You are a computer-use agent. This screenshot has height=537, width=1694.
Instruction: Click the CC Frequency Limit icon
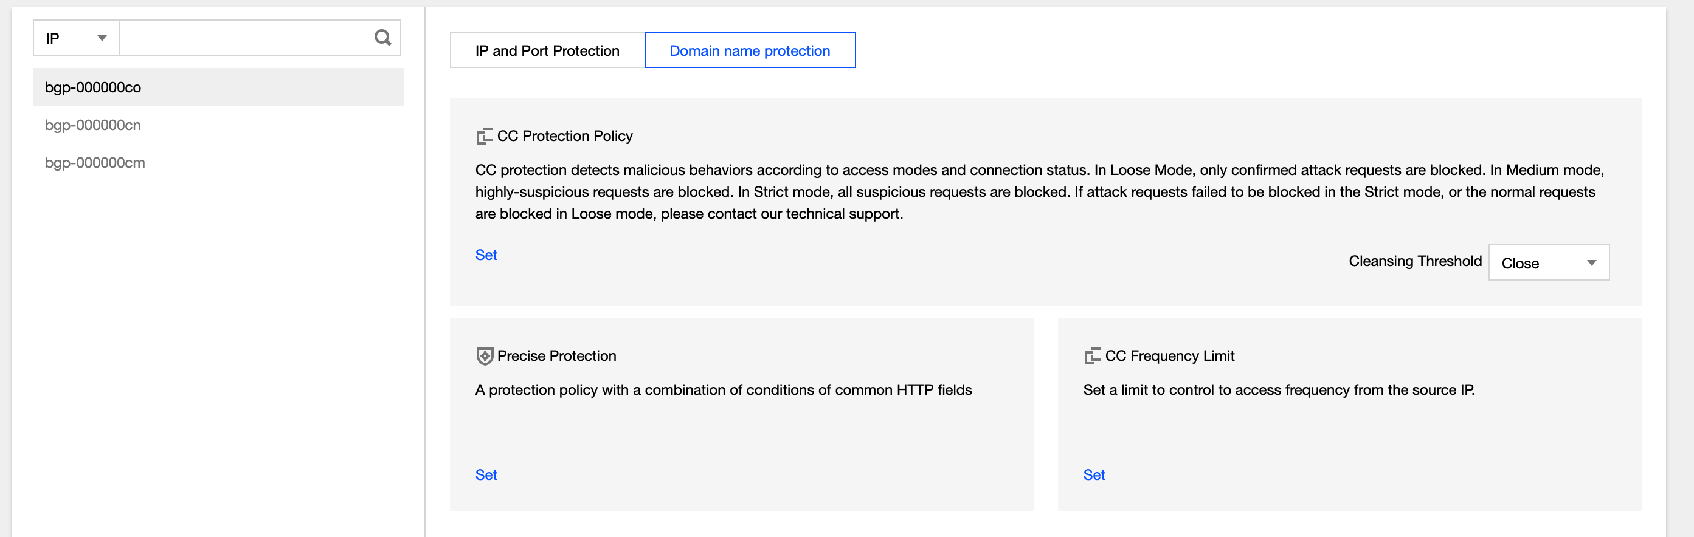pos(1091,356)
